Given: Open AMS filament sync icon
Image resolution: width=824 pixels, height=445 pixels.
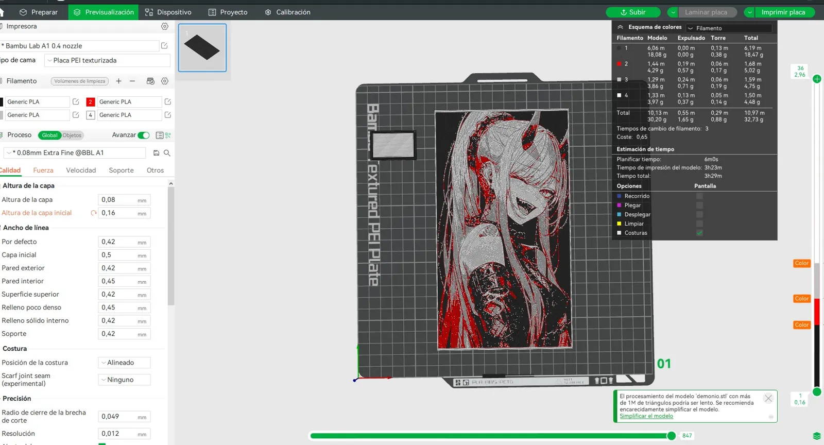Looking at the screenshot, I should point(150,81).
